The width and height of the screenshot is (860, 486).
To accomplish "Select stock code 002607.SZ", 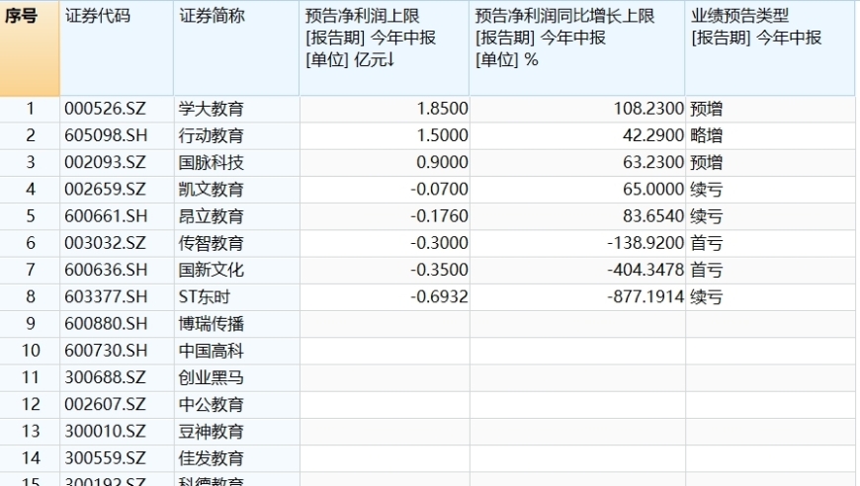I will pos(106,404).
